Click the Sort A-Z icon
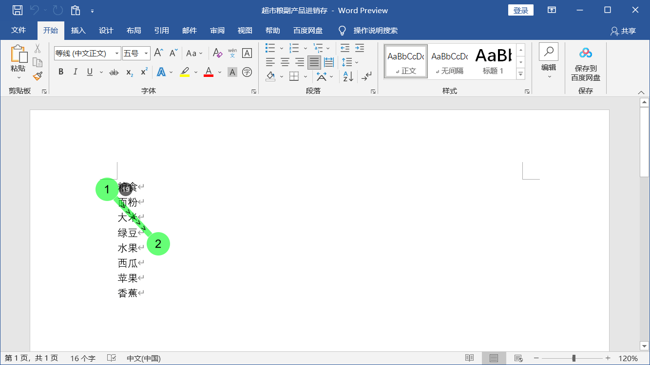 pos(348,76)
